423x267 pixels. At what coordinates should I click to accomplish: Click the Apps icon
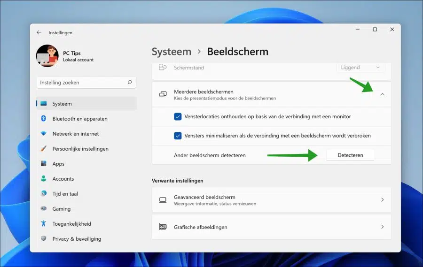(x=43, y=163)
